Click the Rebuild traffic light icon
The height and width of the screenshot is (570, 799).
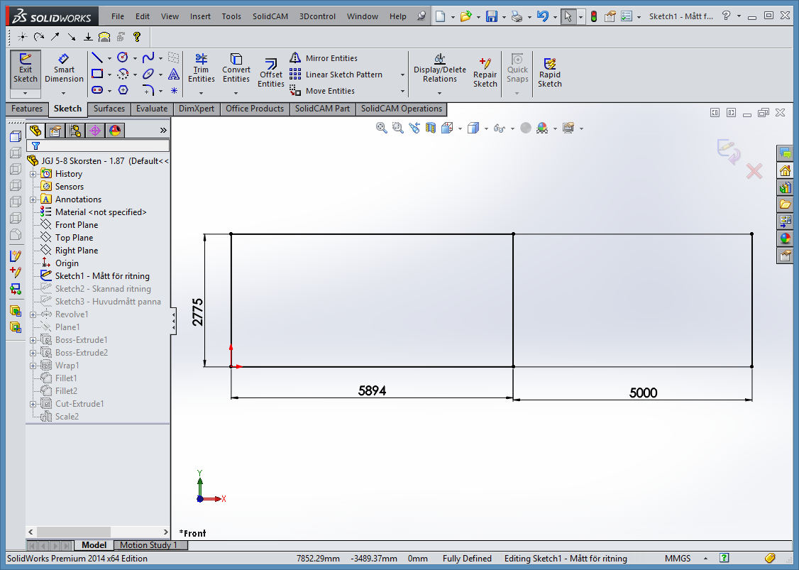click(x=594, y=16)
